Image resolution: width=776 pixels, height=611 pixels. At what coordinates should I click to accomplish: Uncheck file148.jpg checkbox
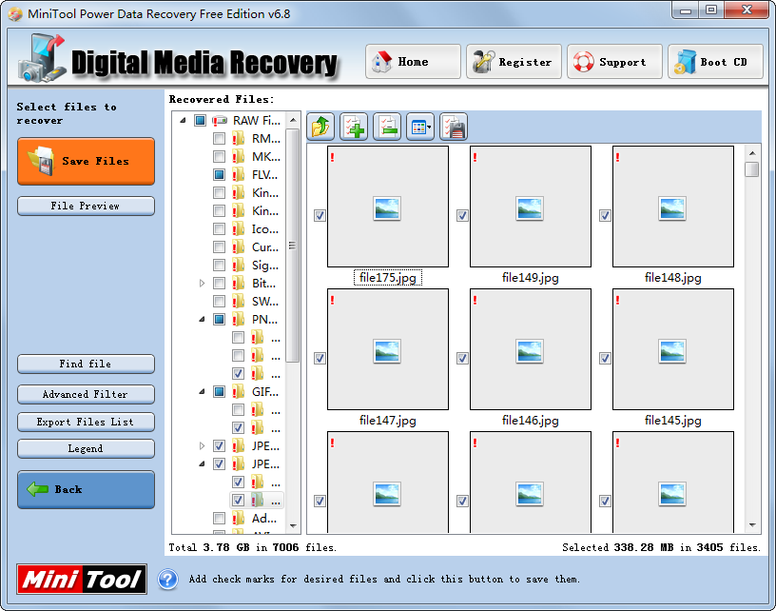click(605, 215)
